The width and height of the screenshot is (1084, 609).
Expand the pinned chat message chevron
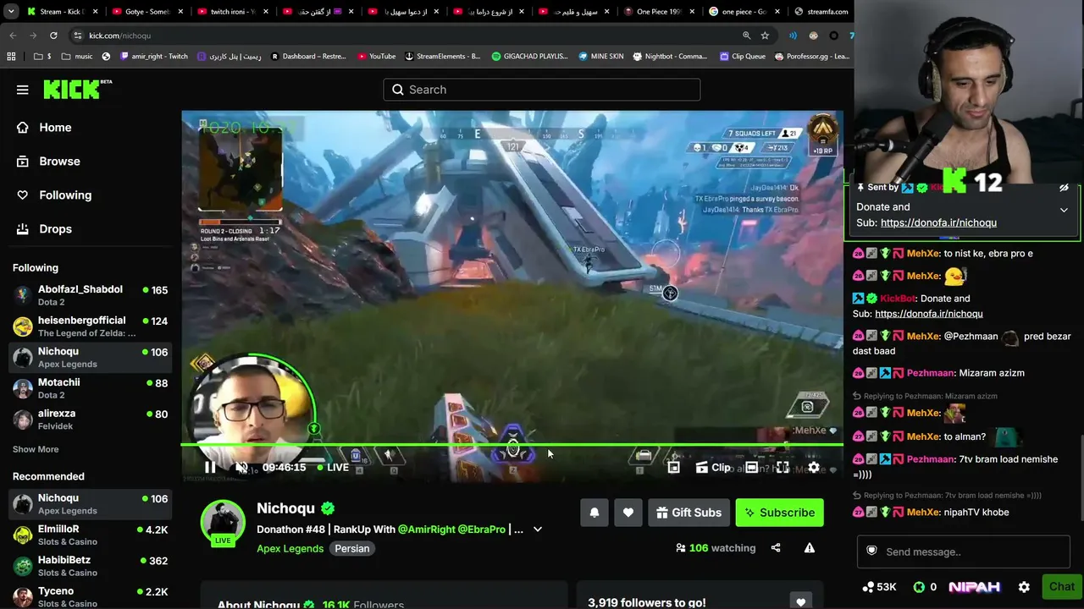coord(1064,210)
